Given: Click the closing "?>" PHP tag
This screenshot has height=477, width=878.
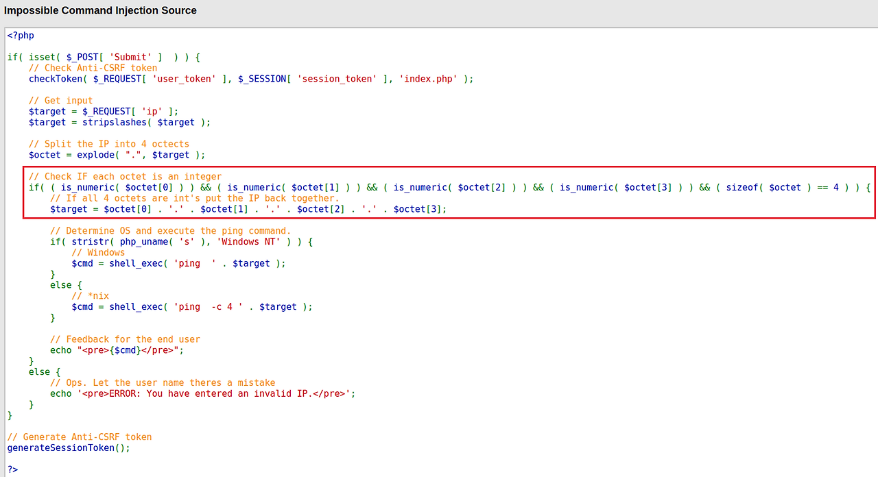Looking at the screenshot, I should coord(13,470).
